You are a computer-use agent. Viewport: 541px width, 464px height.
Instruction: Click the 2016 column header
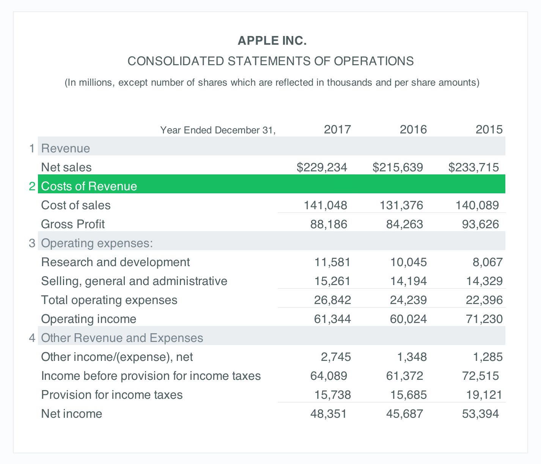click(413, 129)
